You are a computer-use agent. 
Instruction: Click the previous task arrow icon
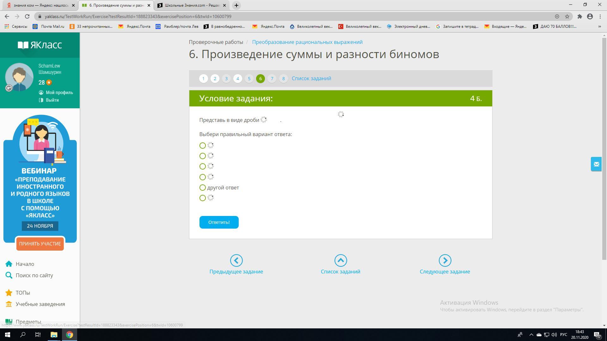[236, 260]
